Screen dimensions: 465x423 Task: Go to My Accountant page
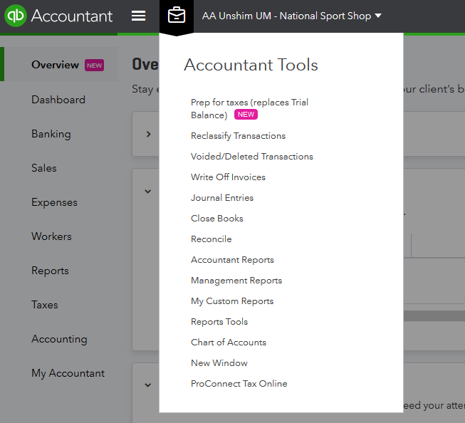click(68, 373)
